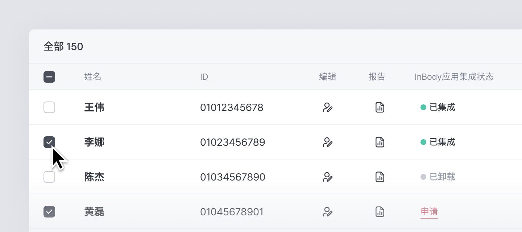Check the checkbox for 陈杰
The image size is (522, 232).
coord(49,177)
